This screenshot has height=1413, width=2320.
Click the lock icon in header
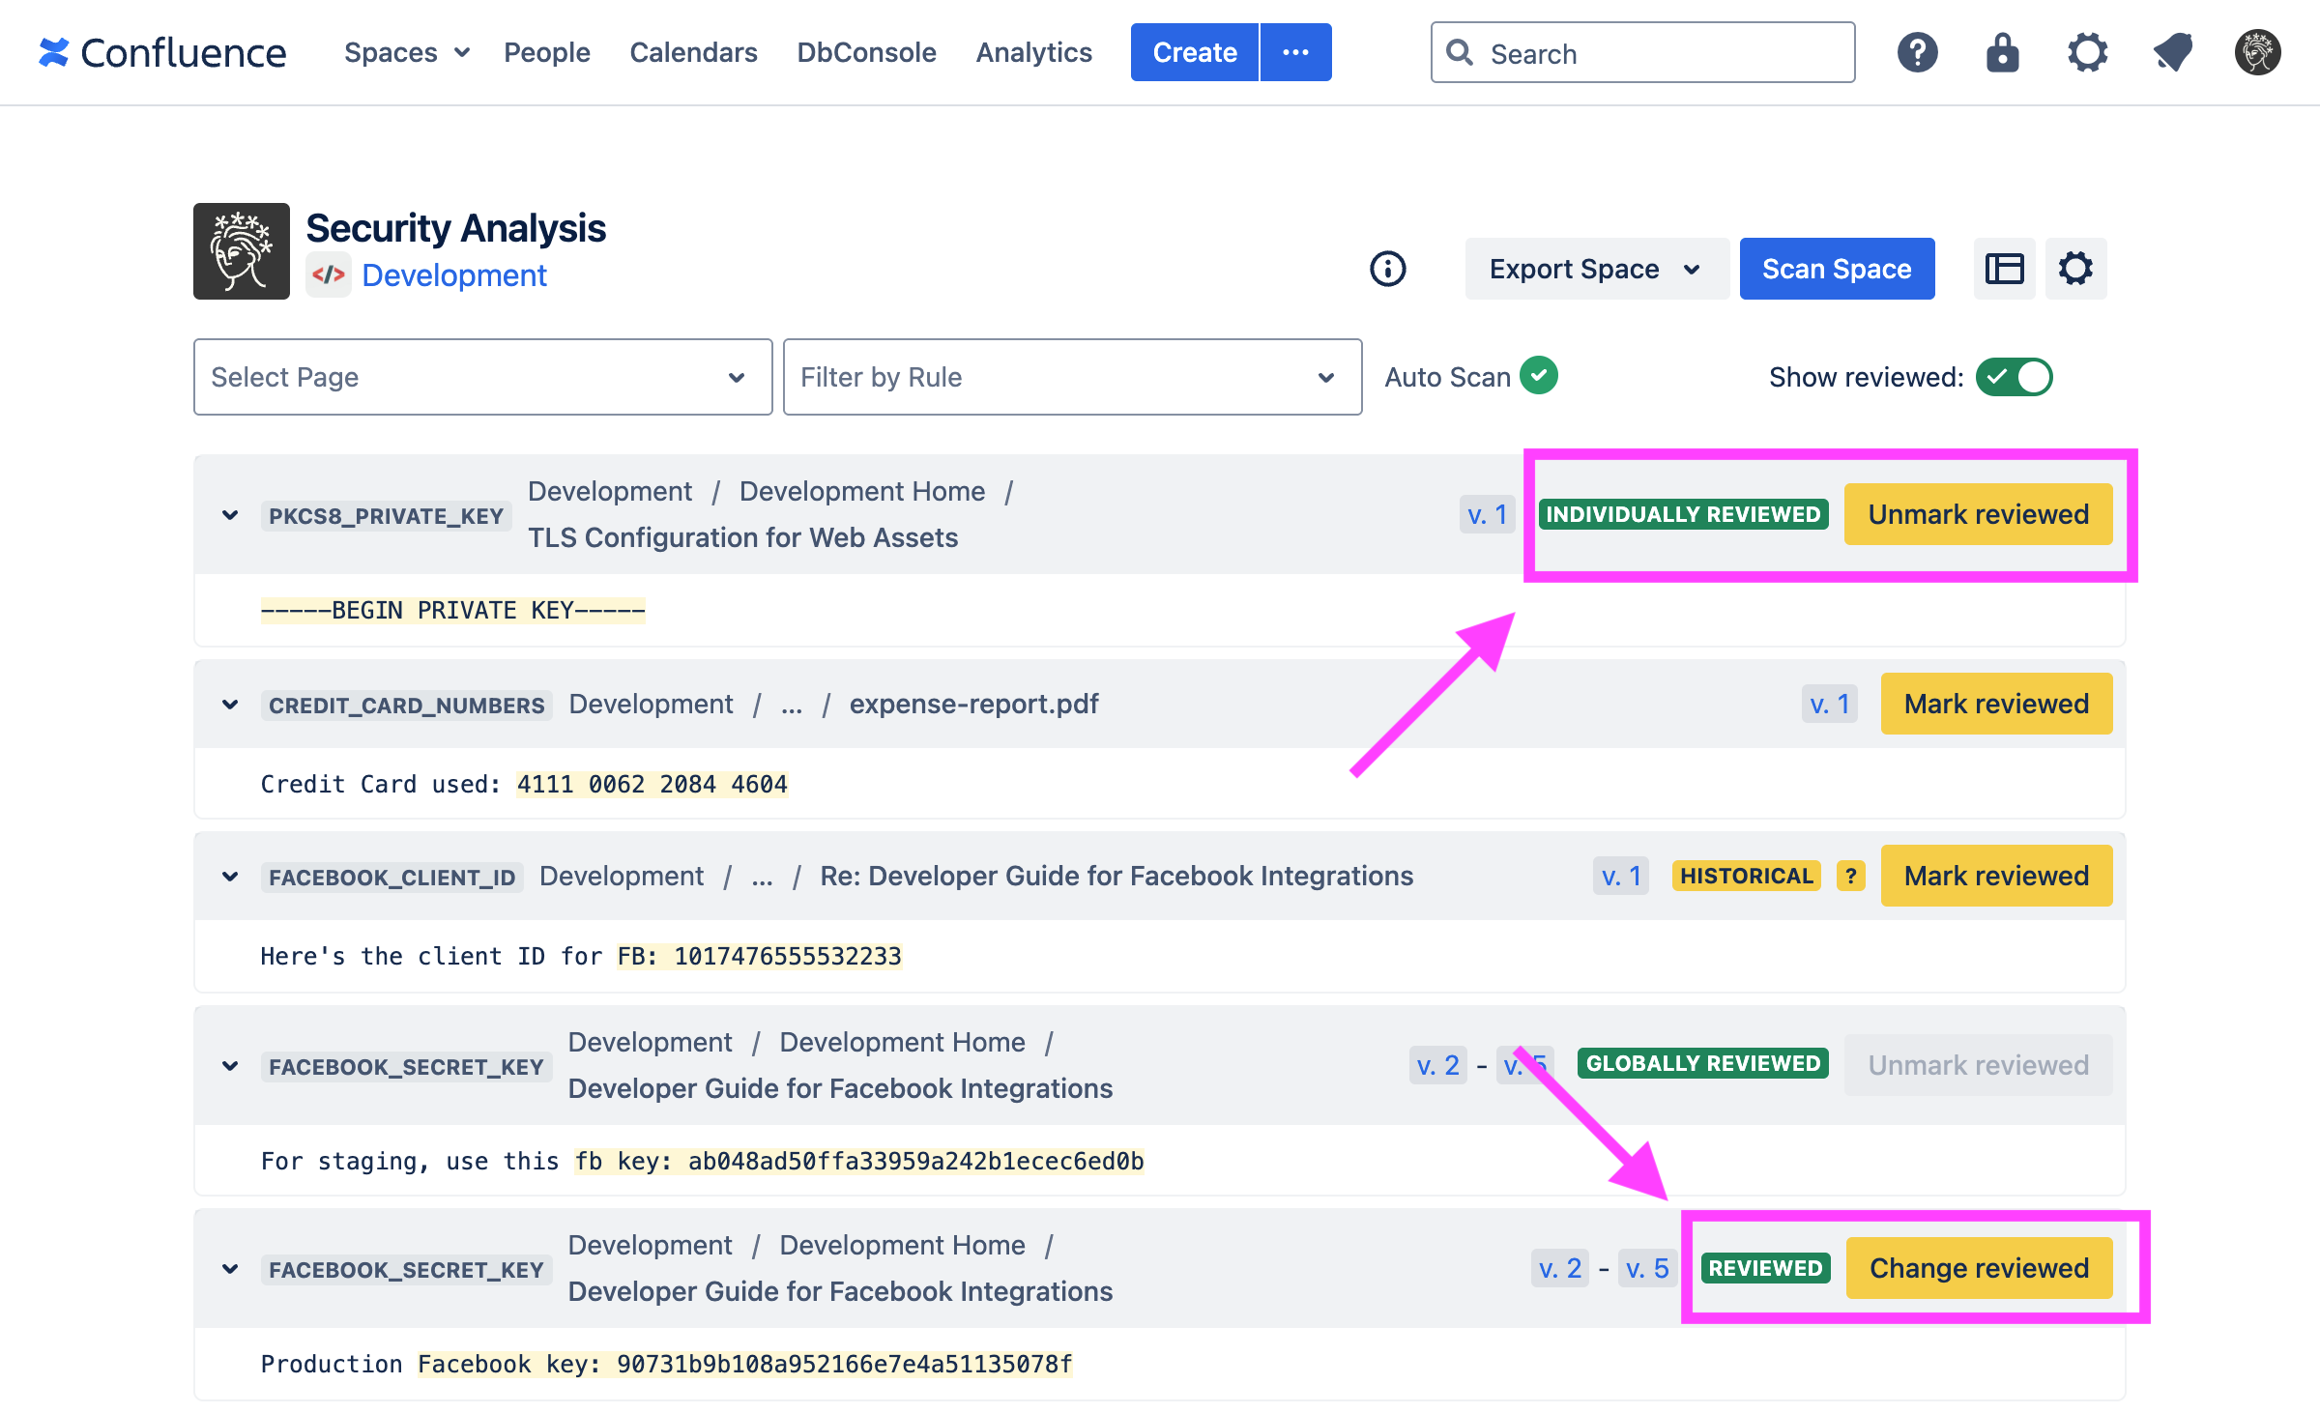pos(2002,52)
